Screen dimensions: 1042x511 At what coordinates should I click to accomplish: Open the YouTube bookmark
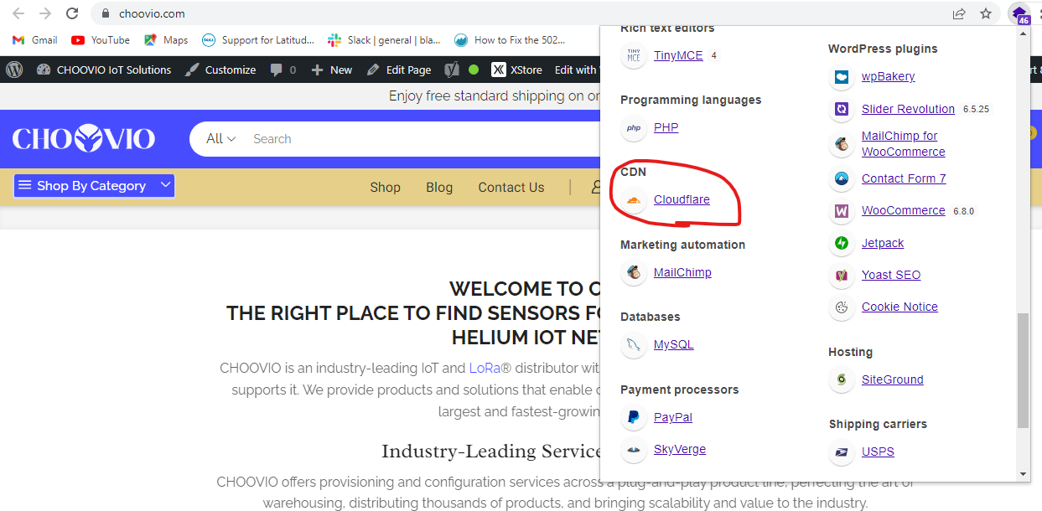coord(101,39)
